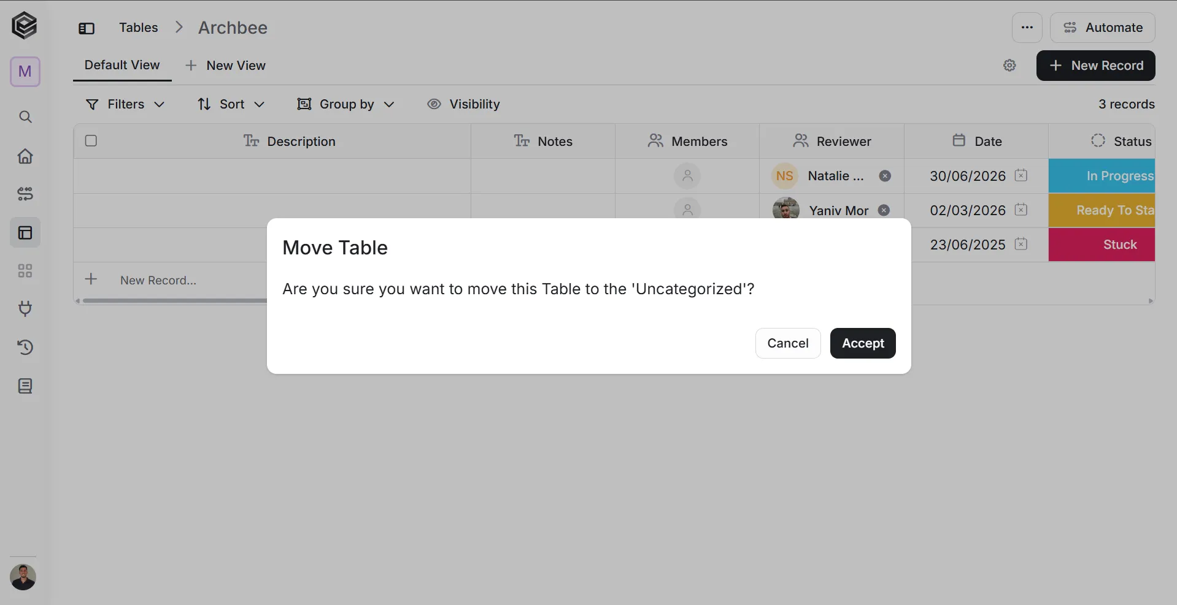
Task: Assign member in the Natalie row
Action: (687, 176)
